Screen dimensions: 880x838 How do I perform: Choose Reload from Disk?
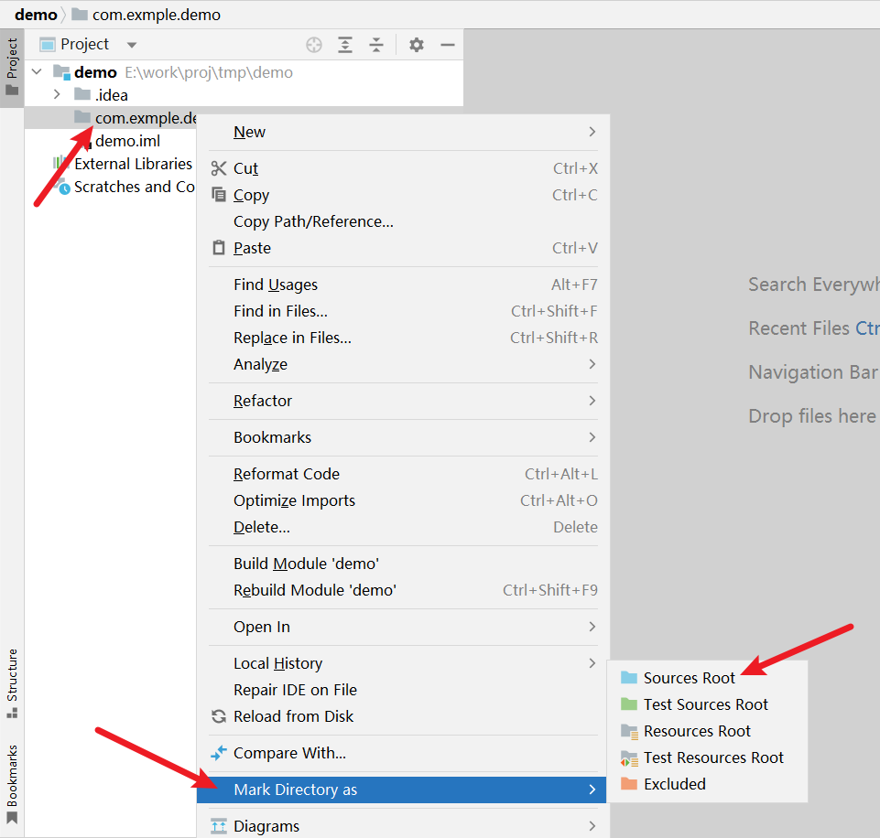(x=403, y=716)
